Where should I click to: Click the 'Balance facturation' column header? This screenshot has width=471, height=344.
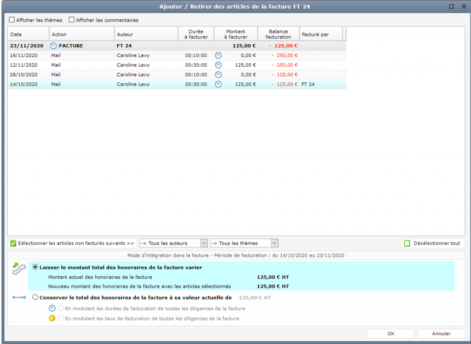click(278, 34)
